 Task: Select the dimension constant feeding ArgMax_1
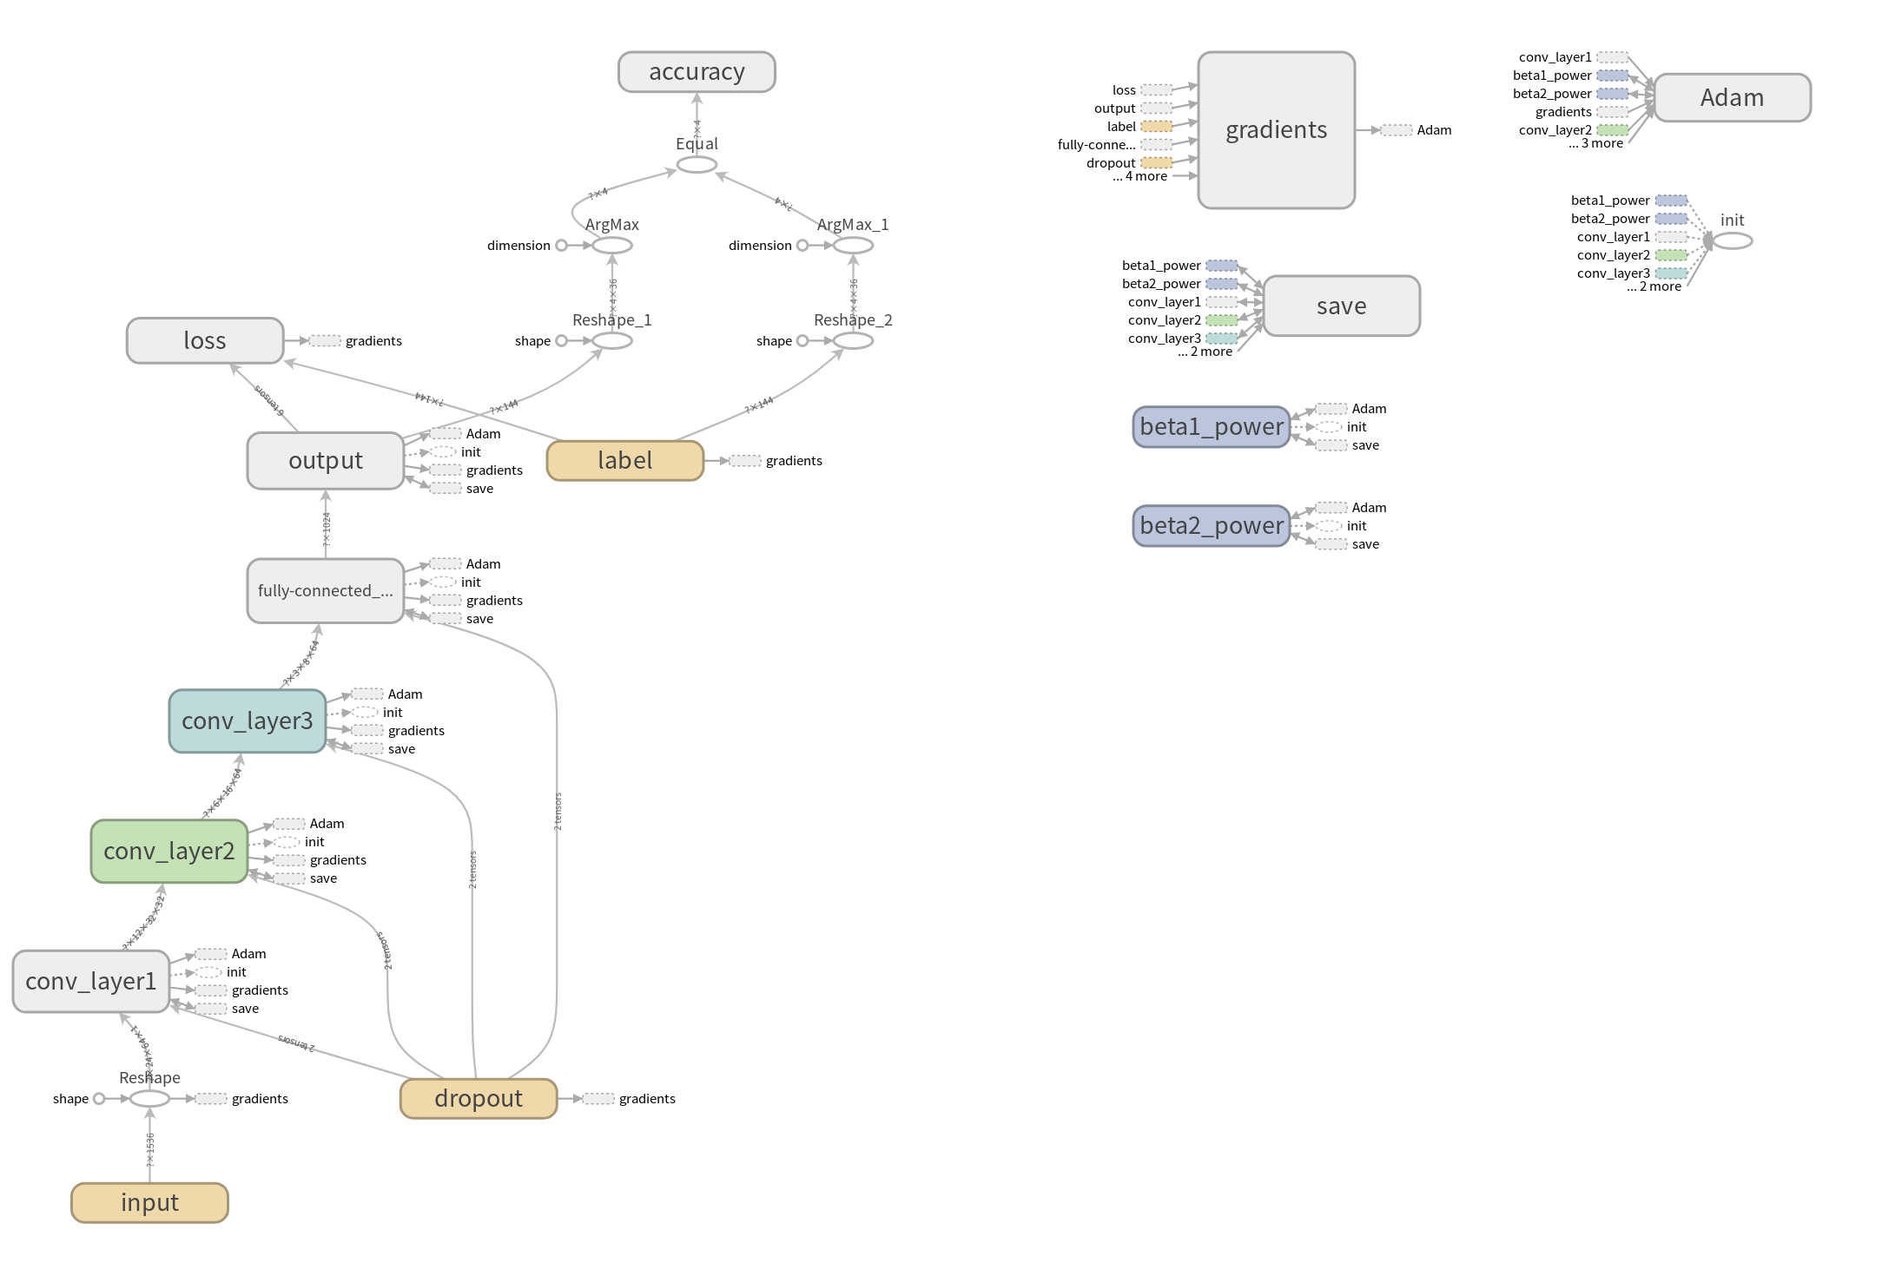click(x=802, y=246)
